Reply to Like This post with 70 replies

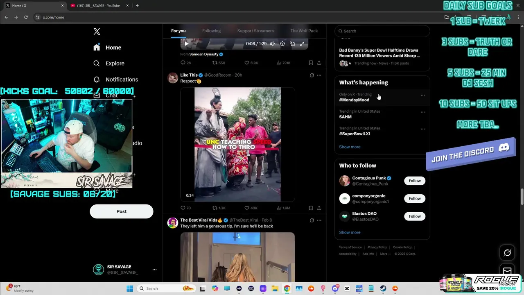(x=185, y=208)
